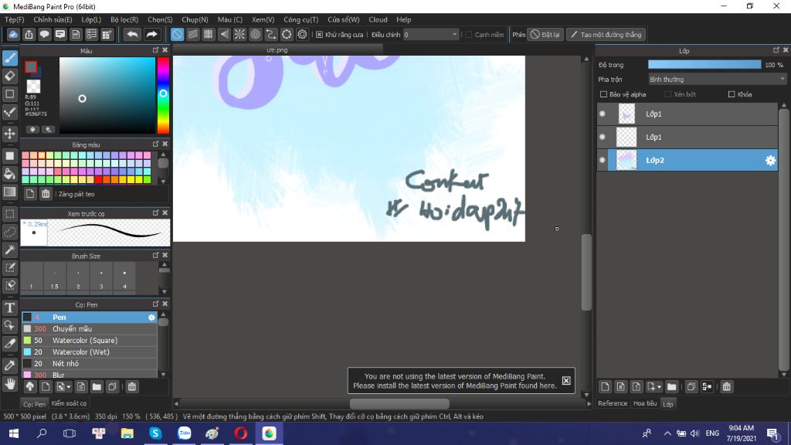Select the Text tool
Screen dimensions: 791x445
9,307
